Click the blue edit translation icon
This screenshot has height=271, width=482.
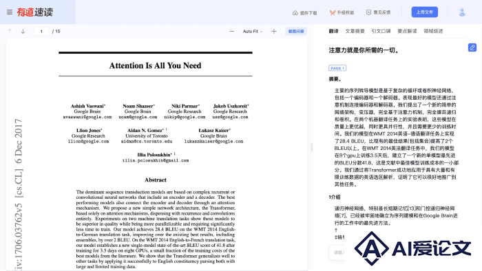click(x=472, y=47)
